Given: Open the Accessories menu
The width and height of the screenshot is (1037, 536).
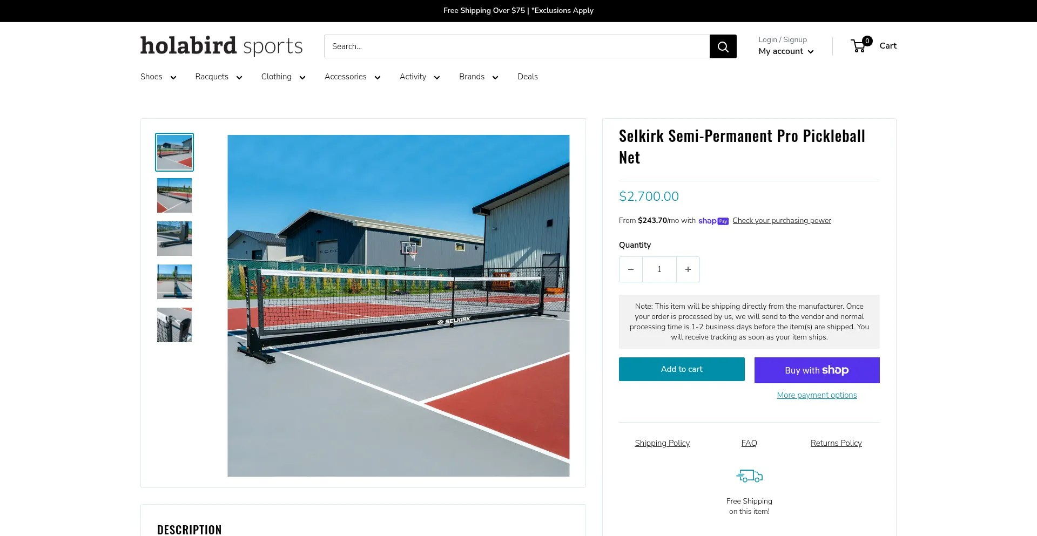Looking at the screenshot, I should [353, 77].
